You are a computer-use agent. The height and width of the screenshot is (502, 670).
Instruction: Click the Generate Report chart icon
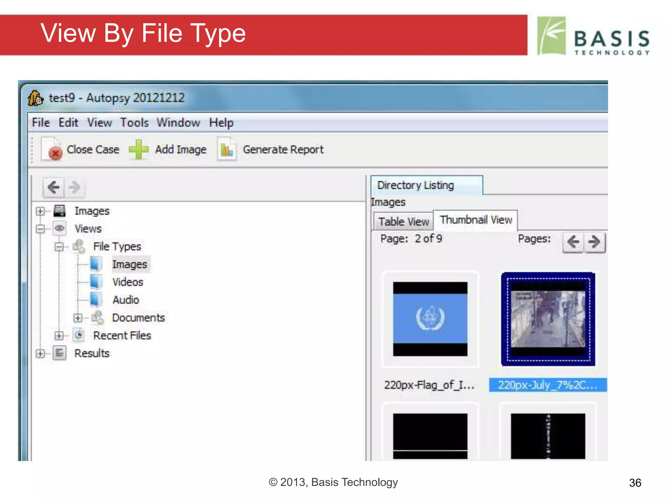(227, 149)
